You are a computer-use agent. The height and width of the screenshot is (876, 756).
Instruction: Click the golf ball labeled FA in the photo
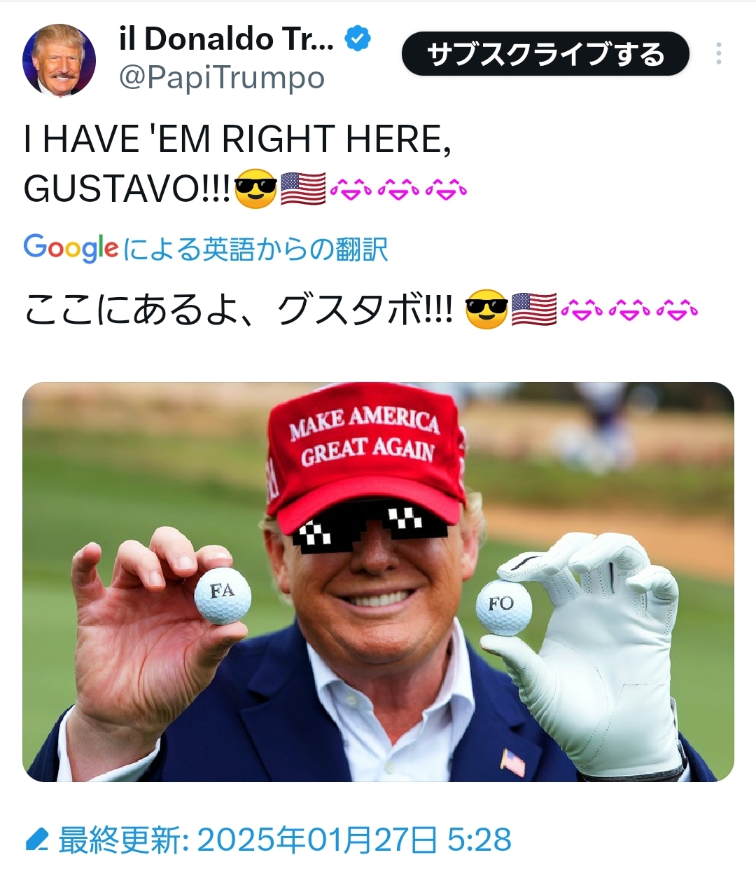tap(223, 596)
